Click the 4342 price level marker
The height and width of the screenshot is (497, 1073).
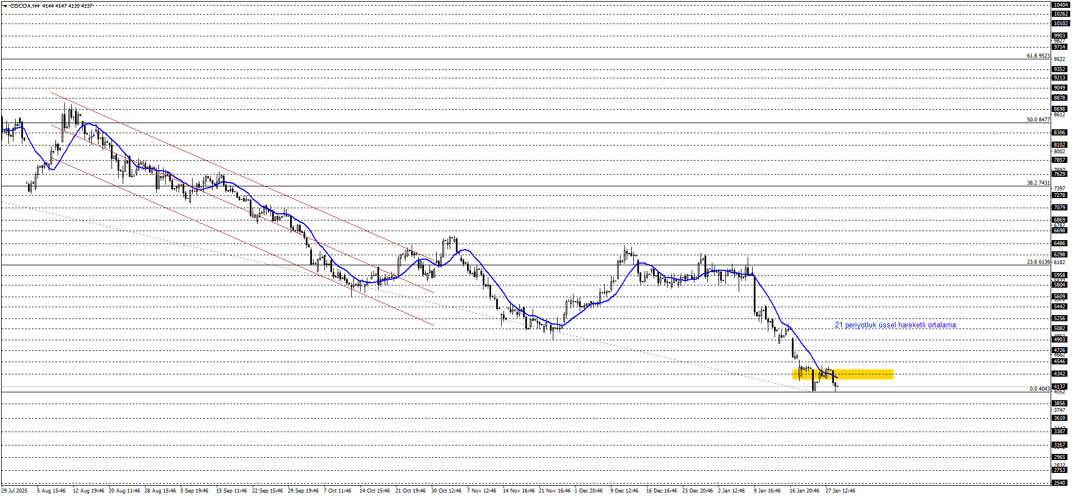[x=1060, y=374]
